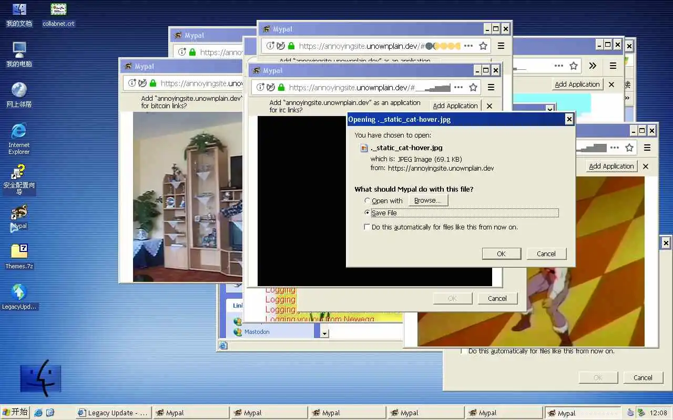Click Add Application in irc links window

[x=455, y=106]
